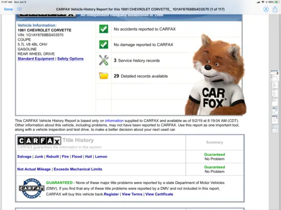
Task: Tap the markup pen icon
Action: [x=266, y=9]
